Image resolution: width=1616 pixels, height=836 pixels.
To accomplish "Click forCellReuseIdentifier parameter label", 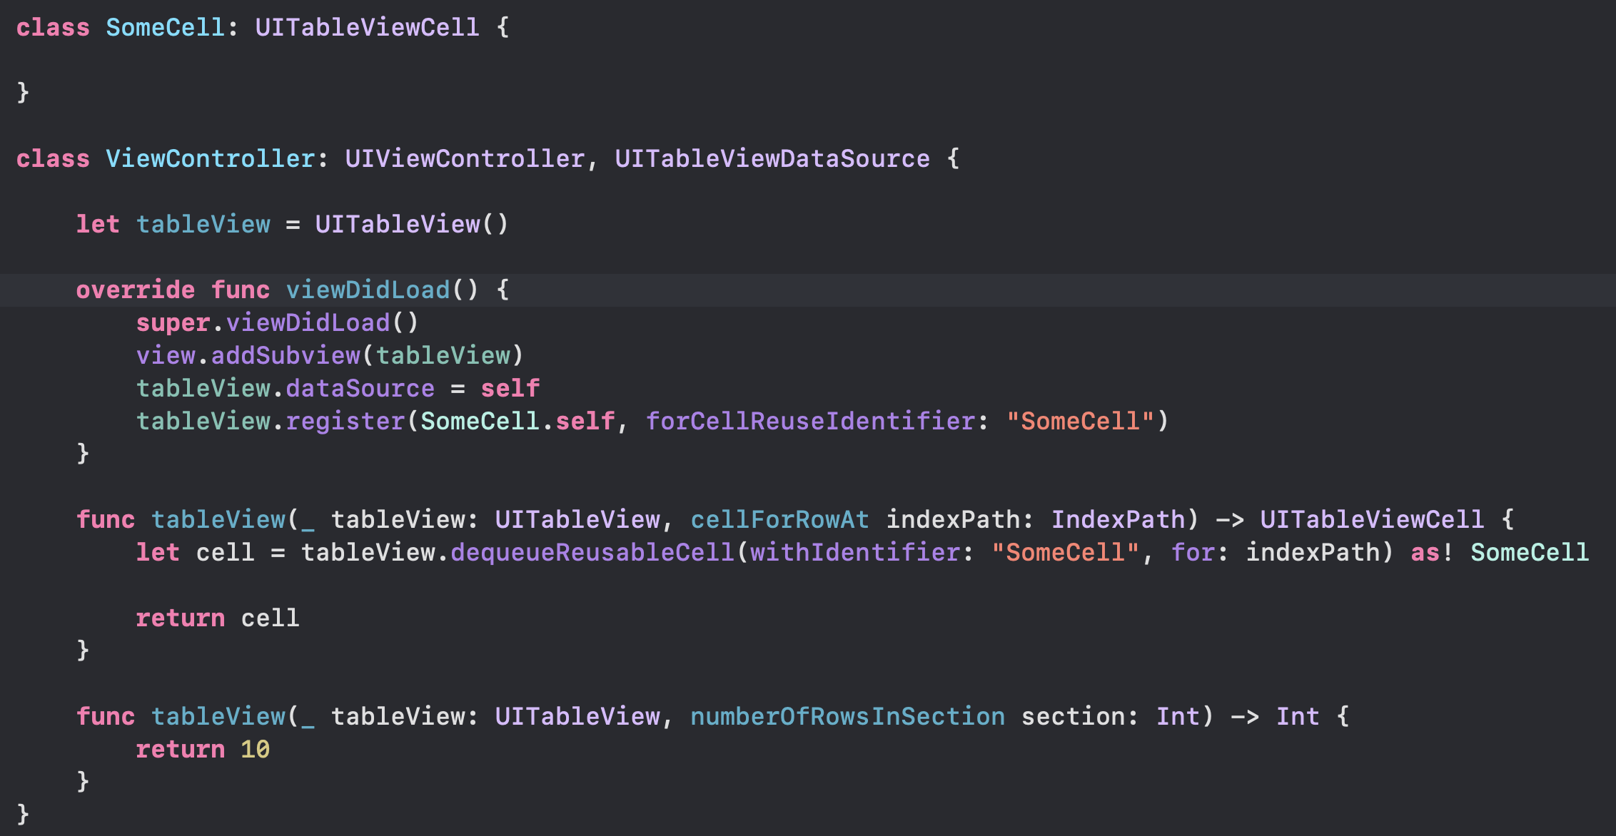I will point(809,422).
